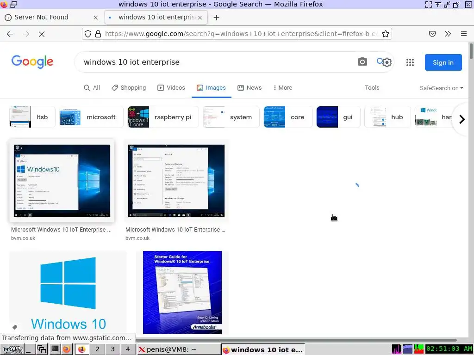Filter images by ltsb chip
Image resolution: width=474 pixels, height=355 pixels.
pyautogui.click(x=32, y=117)
